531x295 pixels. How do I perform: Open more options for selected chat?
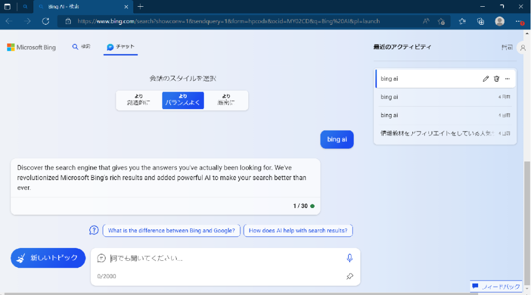click(x=507, y=79)
